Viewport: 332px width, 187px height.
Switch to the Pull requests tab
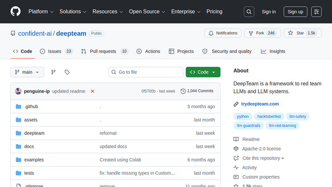105,51
